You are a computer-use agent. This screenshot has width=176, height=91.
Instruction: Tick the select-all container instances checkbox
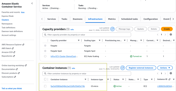(x=45, y=79)
